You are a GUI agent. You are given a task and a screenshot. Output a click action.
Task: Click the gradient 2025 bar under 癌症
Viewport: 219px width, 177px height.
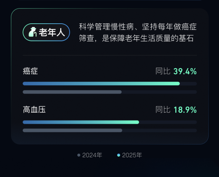[101, 84]
